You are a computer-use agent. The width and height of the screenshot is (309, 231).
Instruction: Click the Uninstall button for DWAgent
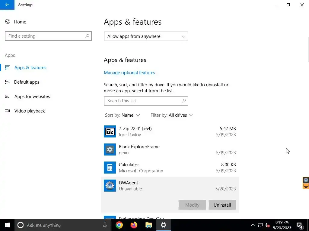(222, 205)
